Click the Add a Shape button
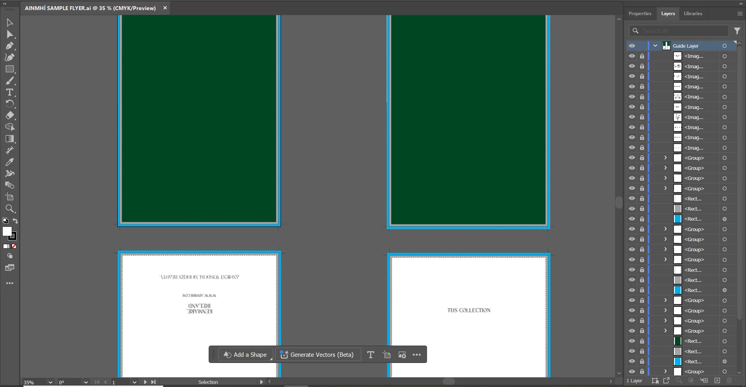This screenshot has height=387, width=746. 245,355
